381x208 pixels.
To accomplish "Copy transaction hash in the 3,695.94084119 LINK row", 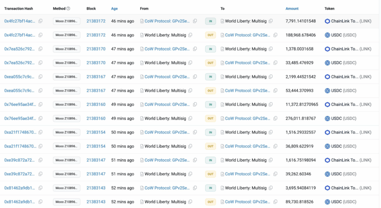I will tap(40, 188).
